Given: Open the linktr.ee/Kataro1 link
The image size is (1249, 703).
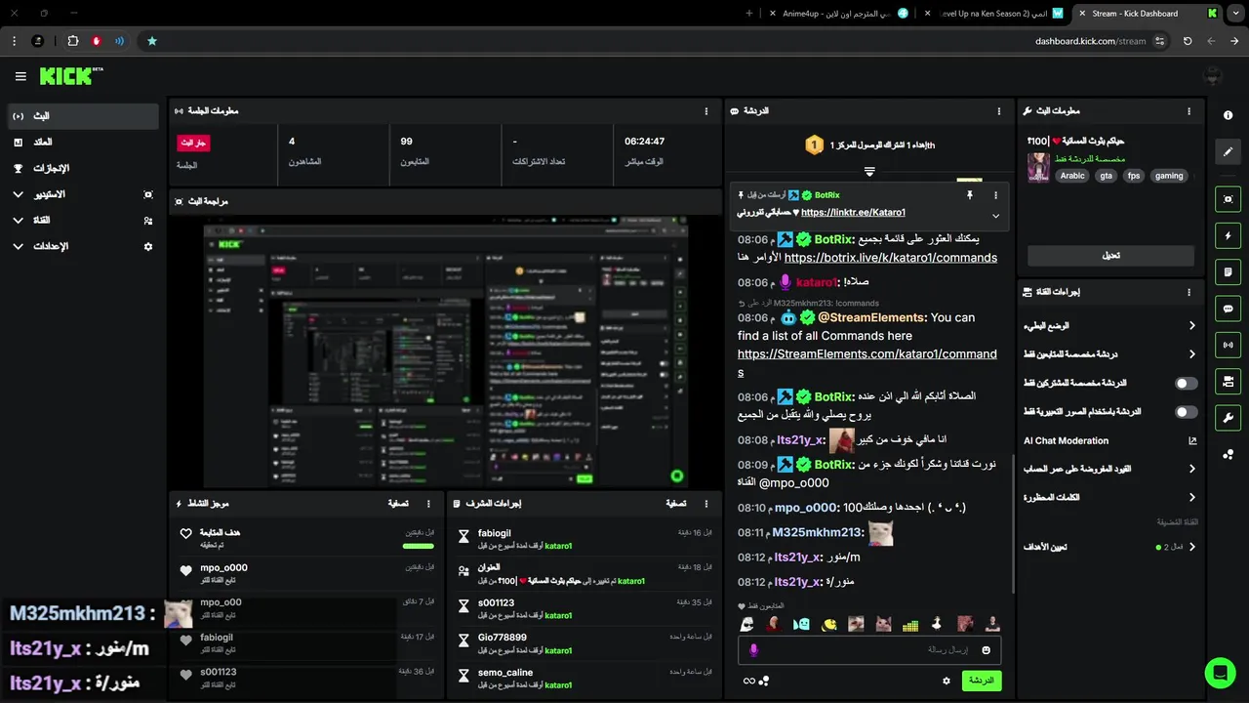Looking at the screenshot, I should [x=853, y=212].
